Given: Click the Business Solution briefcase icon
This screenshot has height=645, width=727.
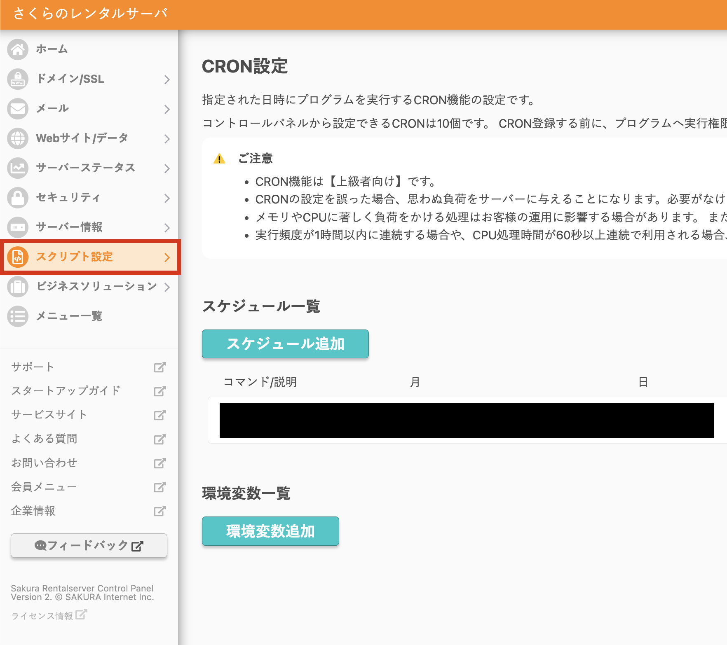Looking at the screenshot, I should [18, 287].
